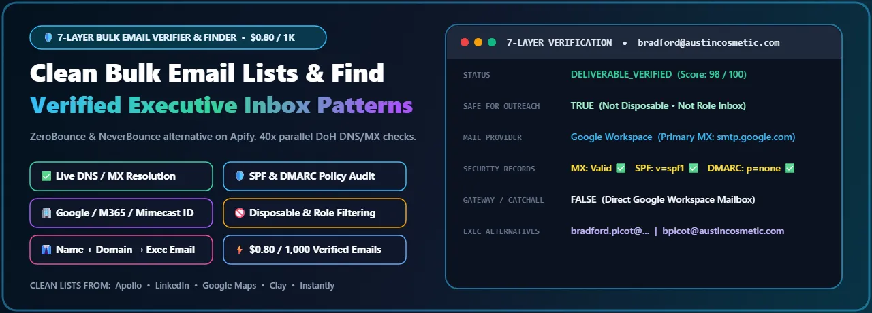Click the EXEC ALTERNATIVES label
This screenshot has height=313, width=872.
coord(501,231)
